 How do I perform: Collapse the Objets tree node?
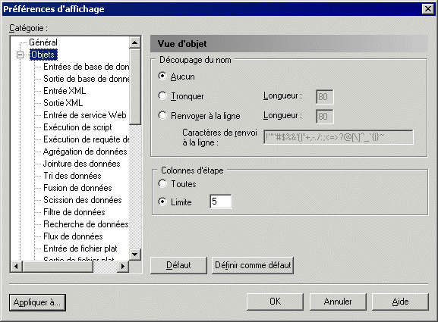[20, 55]
